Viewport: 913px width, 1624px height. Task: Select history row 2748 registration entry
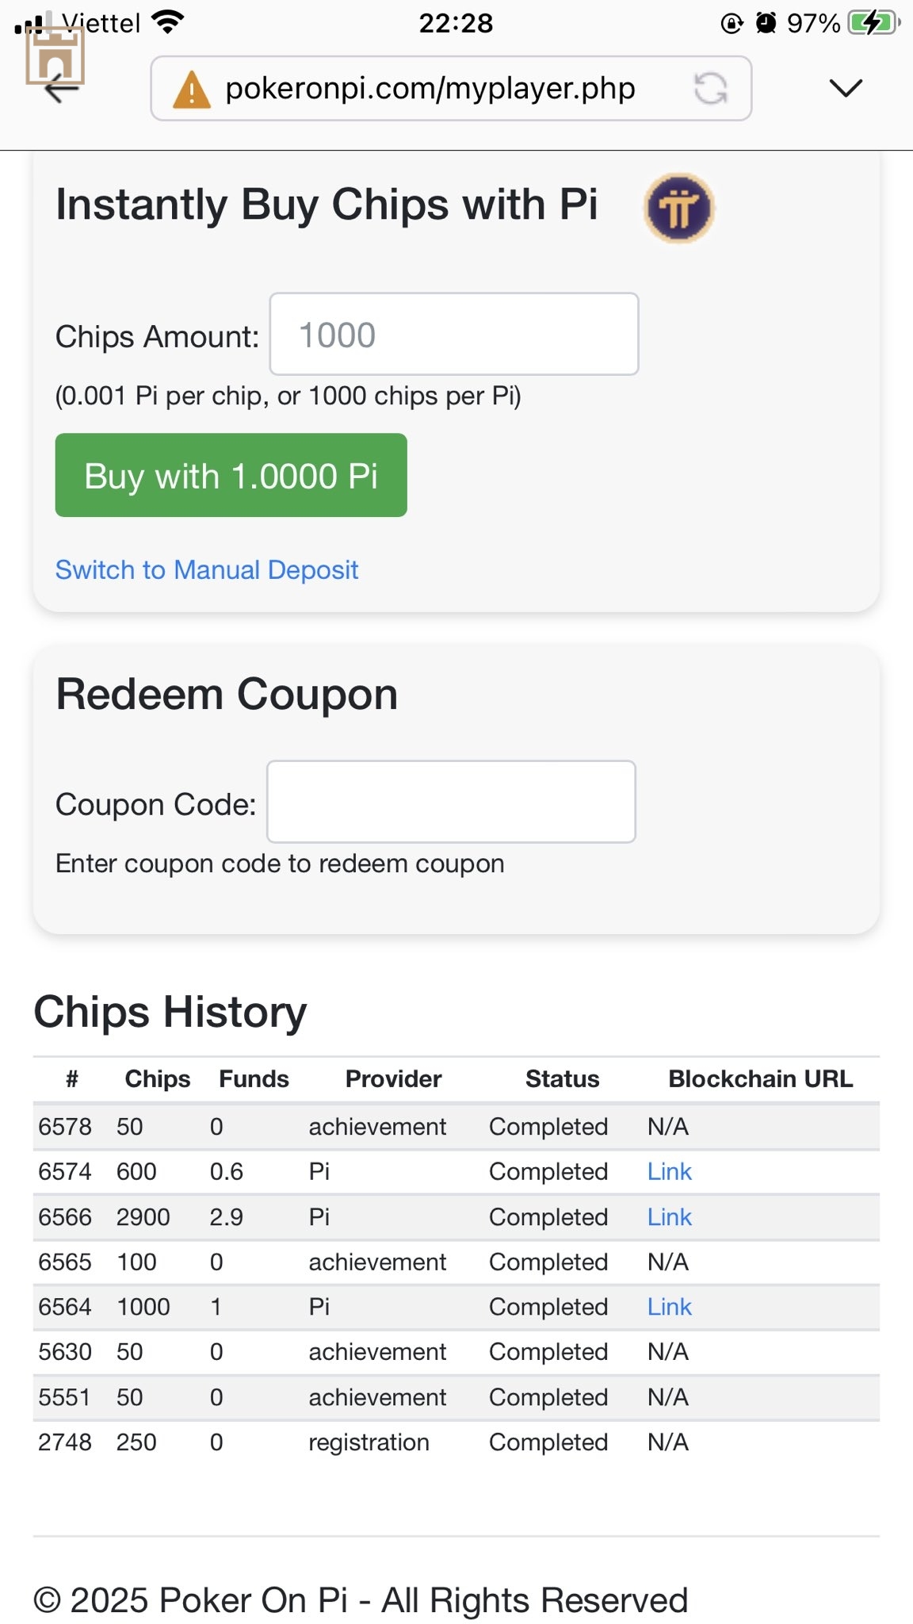pyautogui.click(x=456, y=1442)
